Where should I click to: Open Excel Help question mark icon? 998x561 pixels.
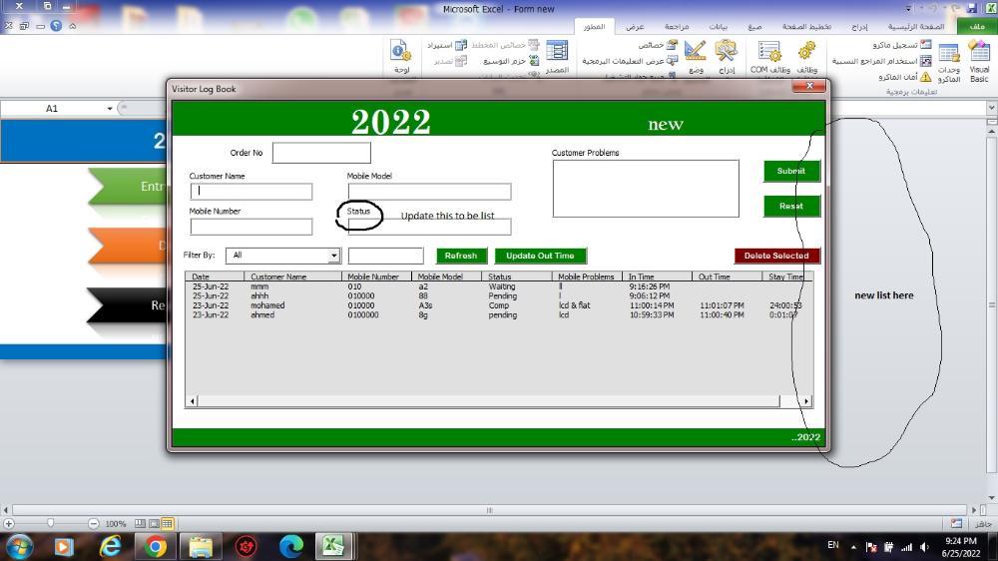(x=56, y=26)
